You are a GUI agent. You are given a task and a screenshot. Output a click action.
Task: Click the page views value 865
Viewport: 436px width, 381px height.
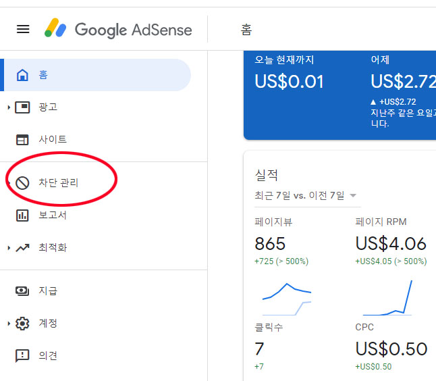pyautogui.click(x=270, y=244)
